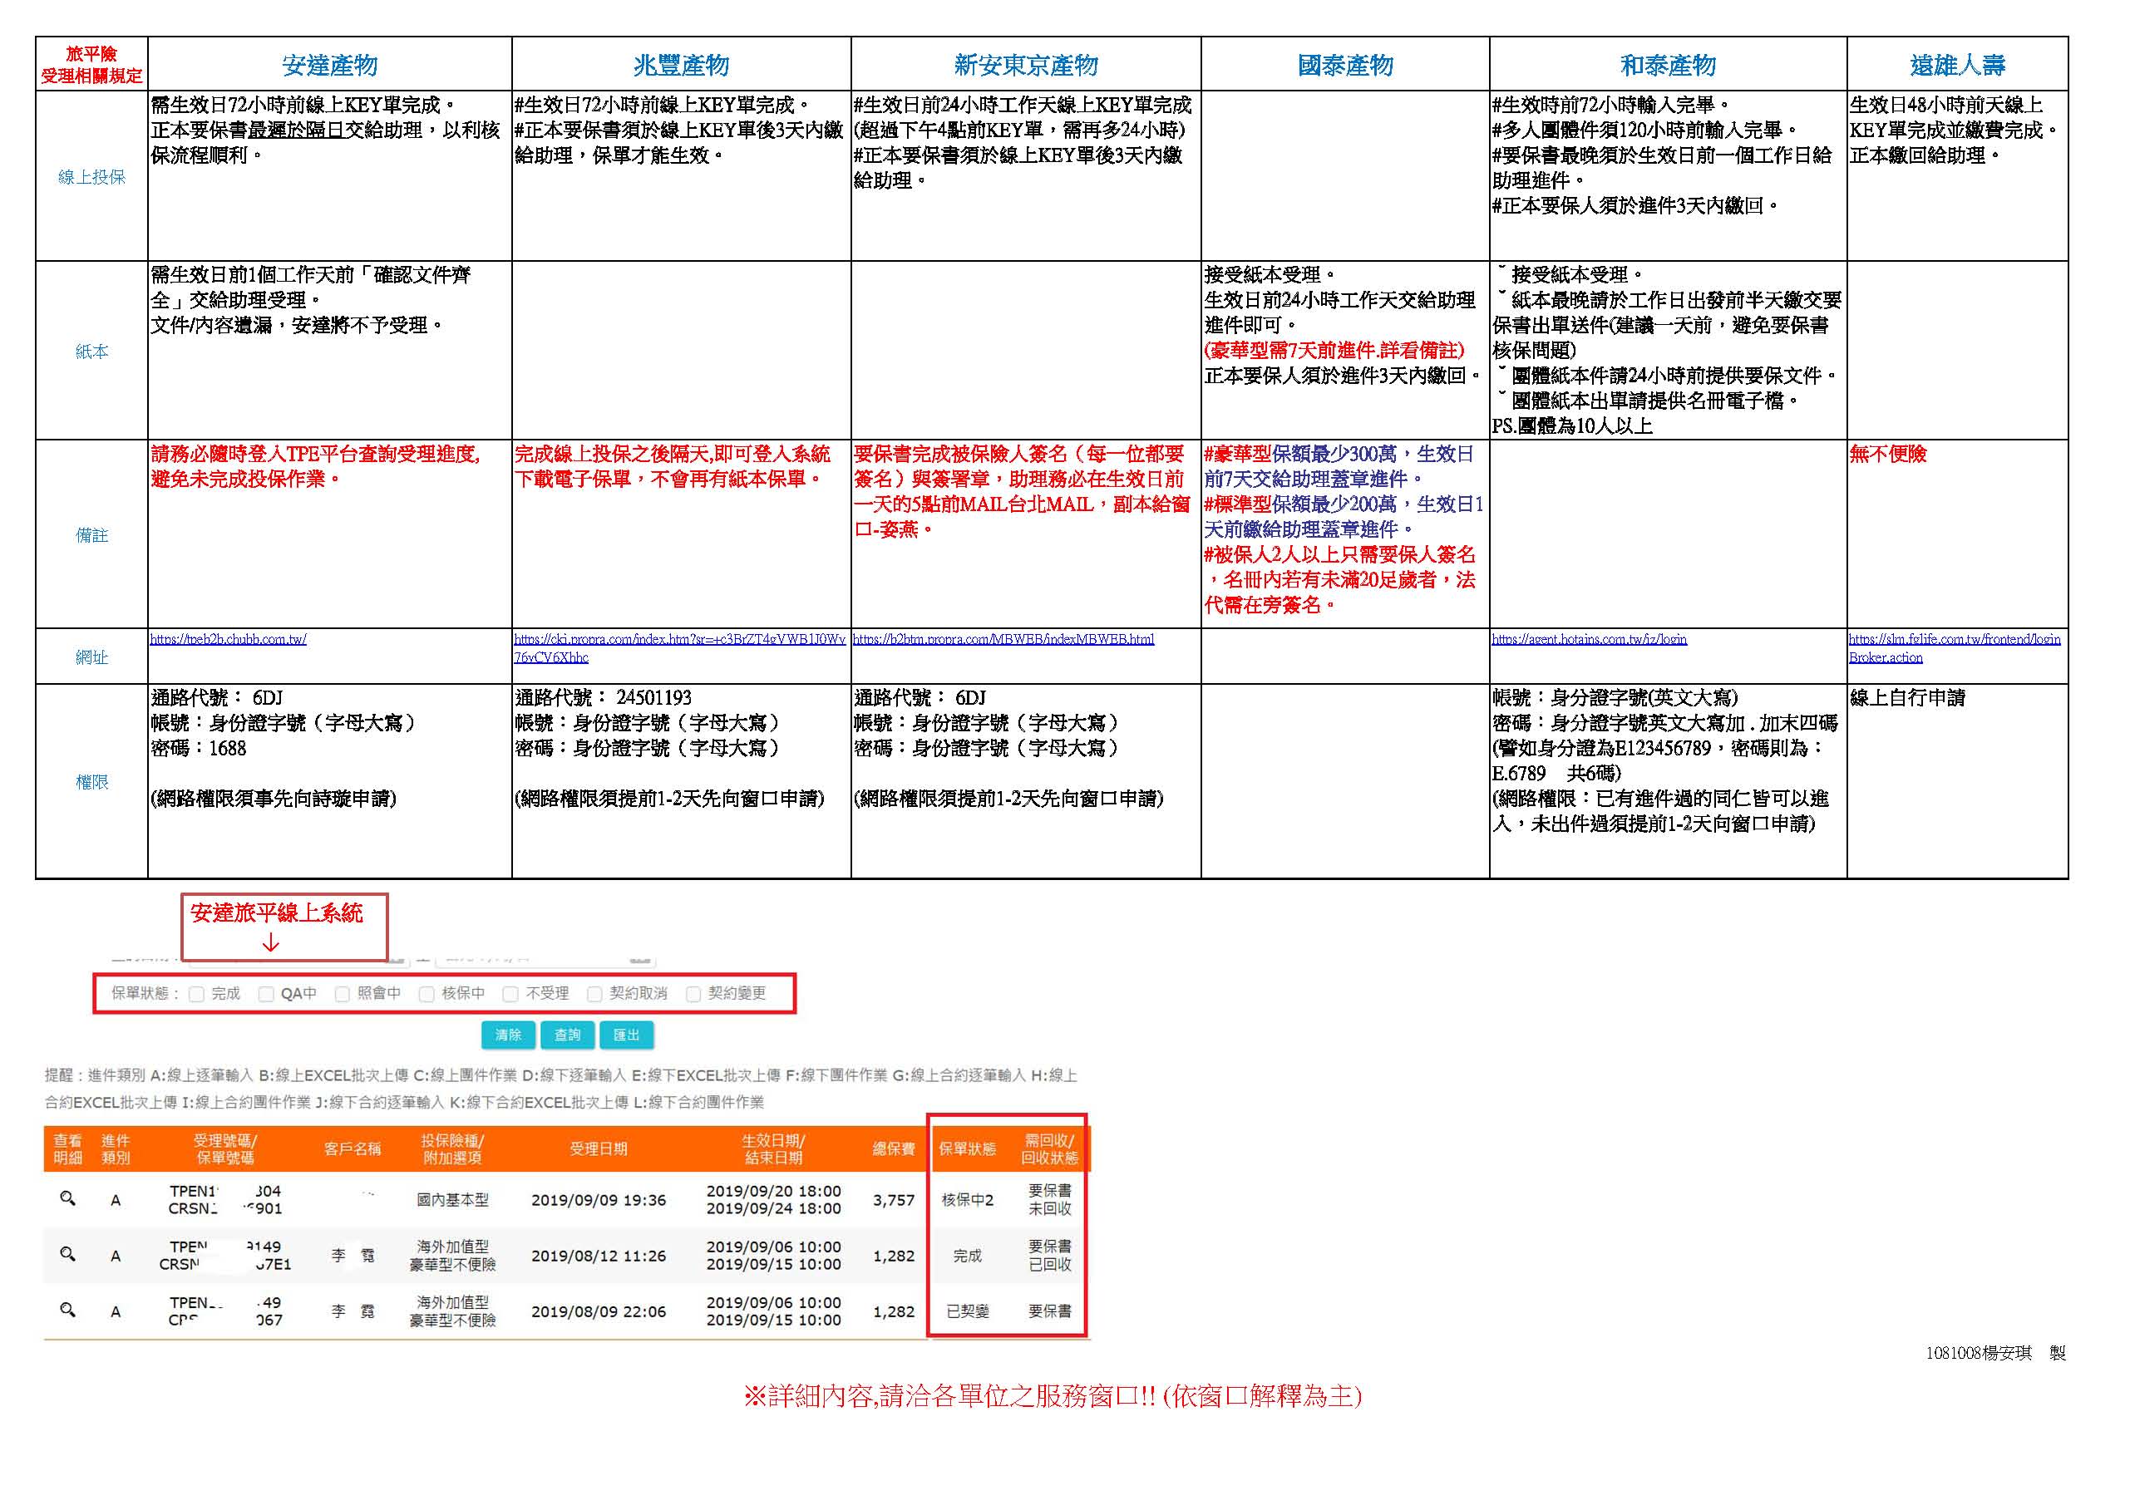Image resolution: width=2130 pixels, height=1505 pixels.
Task: Open details magnifier for 2019/08/12 11:26 row
Action: (67, 1254)
